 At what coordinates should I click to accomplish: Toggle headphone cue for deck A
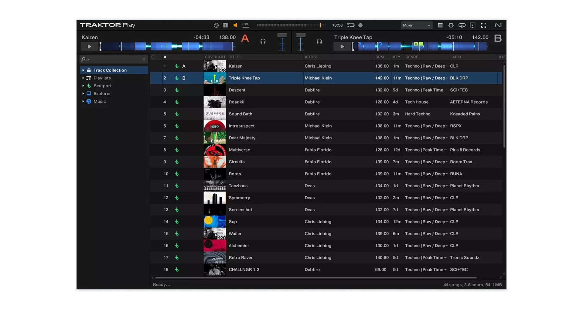(263, 42)
